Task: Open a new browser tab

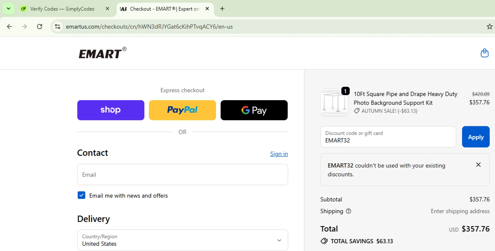Action: [x=222, y=9]
